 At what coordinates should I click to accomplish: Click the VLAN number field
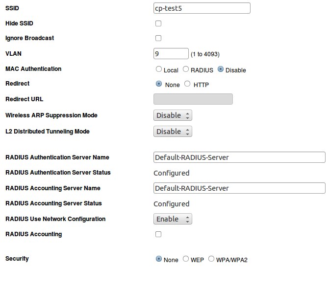click(171, 53)
